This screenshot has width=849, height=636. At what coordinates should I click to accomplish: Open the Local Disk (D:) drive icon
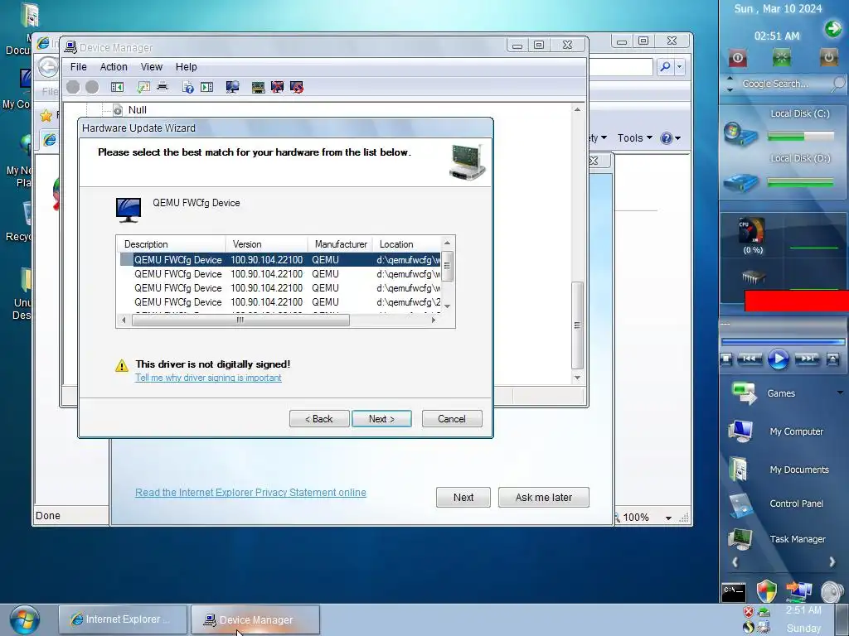click(x=740, y=182)
